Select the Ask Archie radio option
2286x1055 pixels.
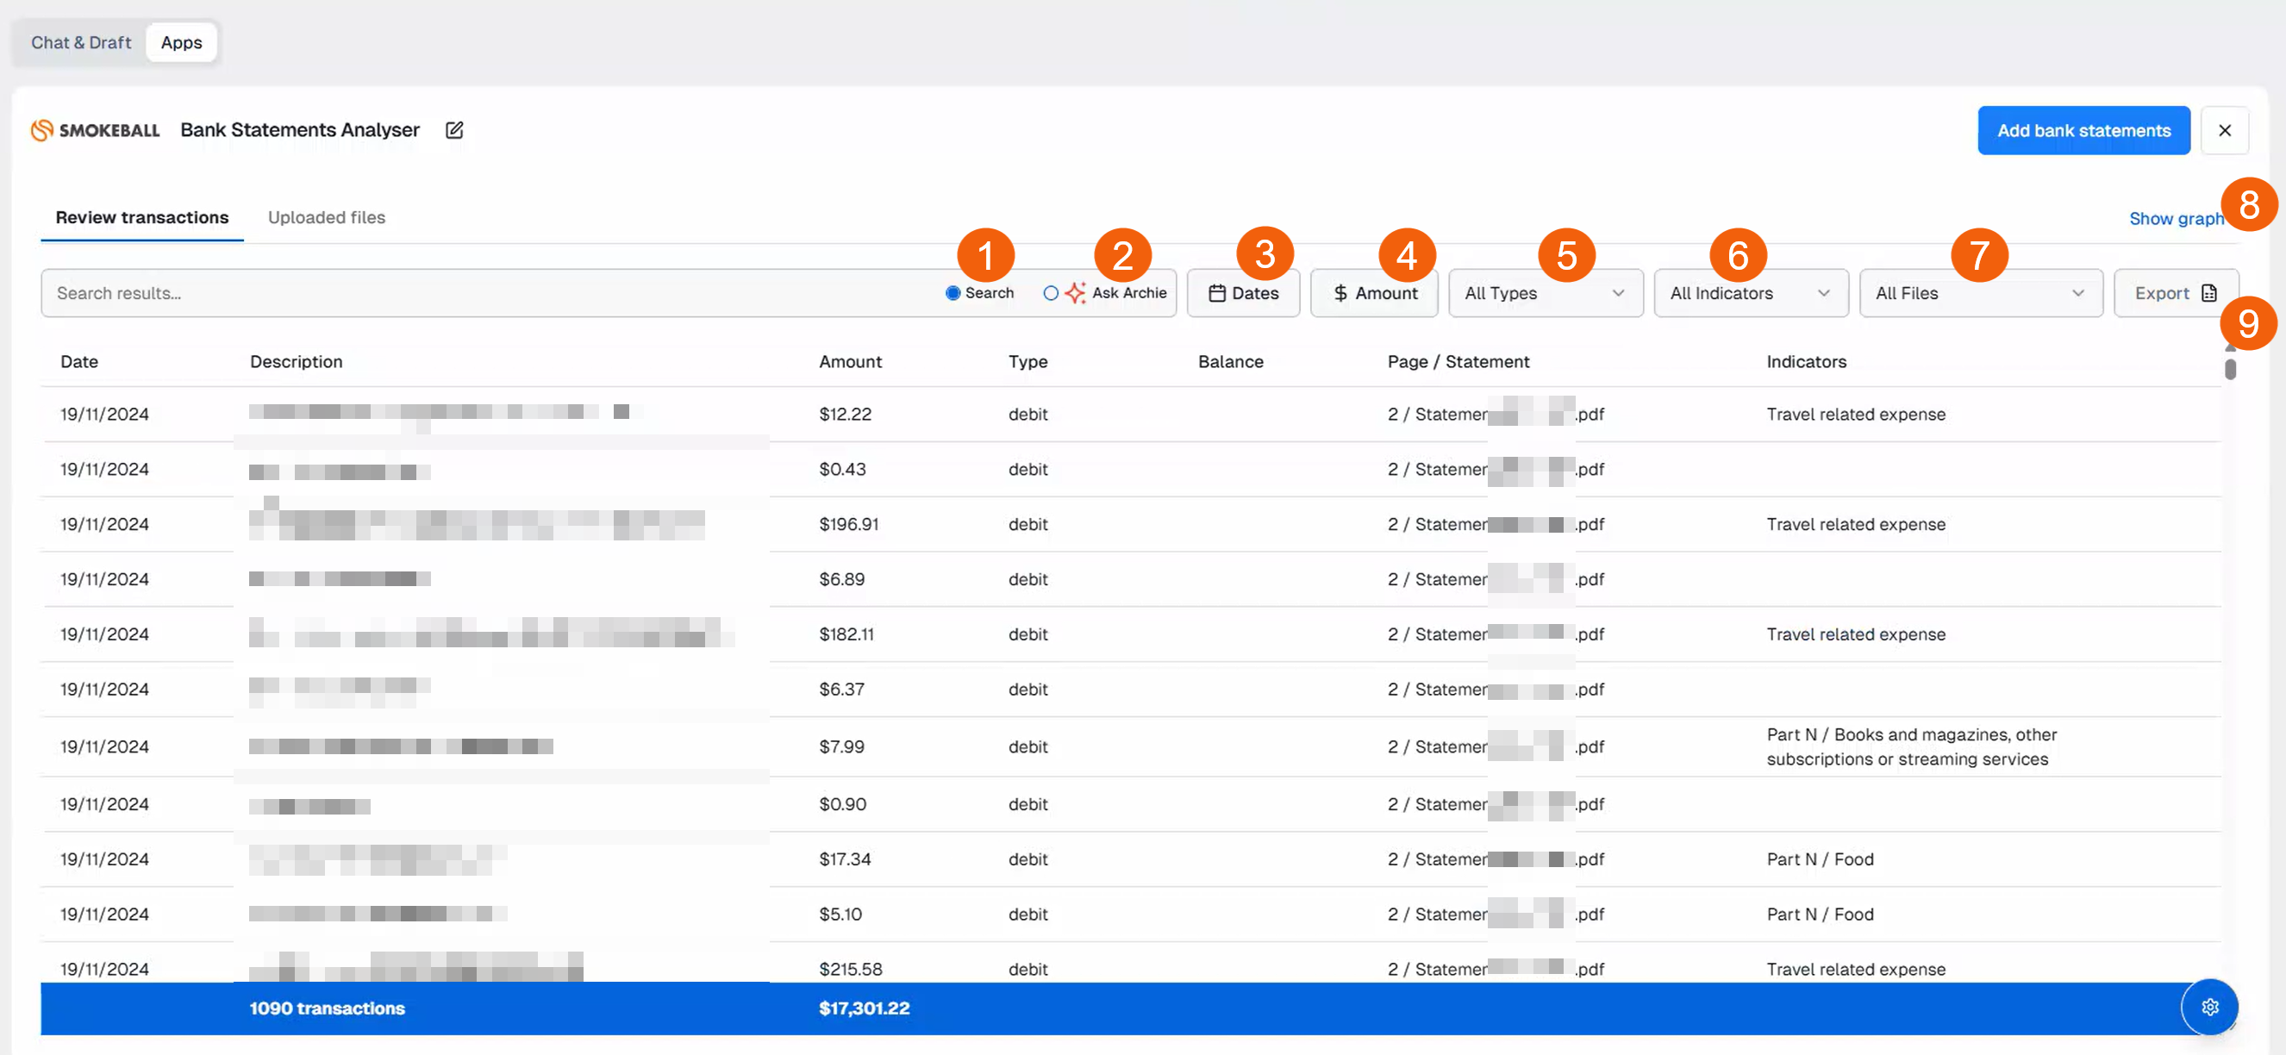[x=1051, y=293]
